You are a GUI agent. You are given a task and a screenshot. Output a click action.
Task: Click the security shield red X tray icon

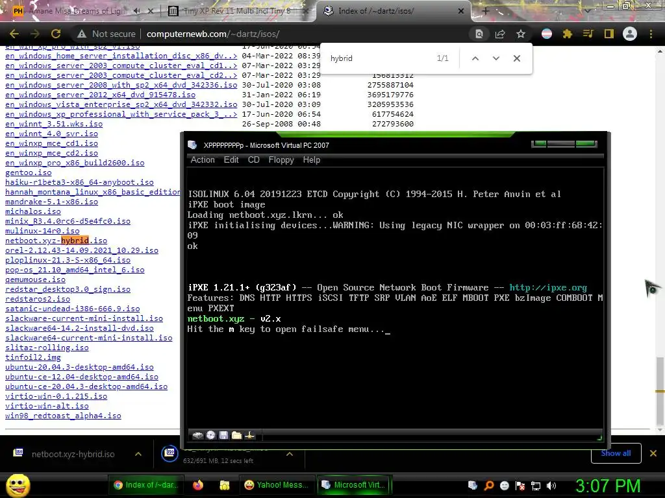(x=520, y=486)
